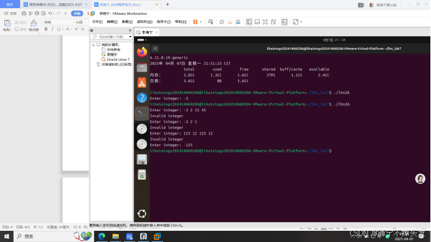Open the second disc icon in dock
This screenshot has width=431, height=242.
click(x=142, y=144)
